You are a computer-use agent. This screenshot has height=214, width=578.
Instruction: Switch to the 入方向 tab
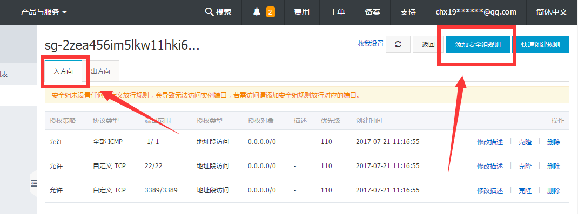point(63,71)
